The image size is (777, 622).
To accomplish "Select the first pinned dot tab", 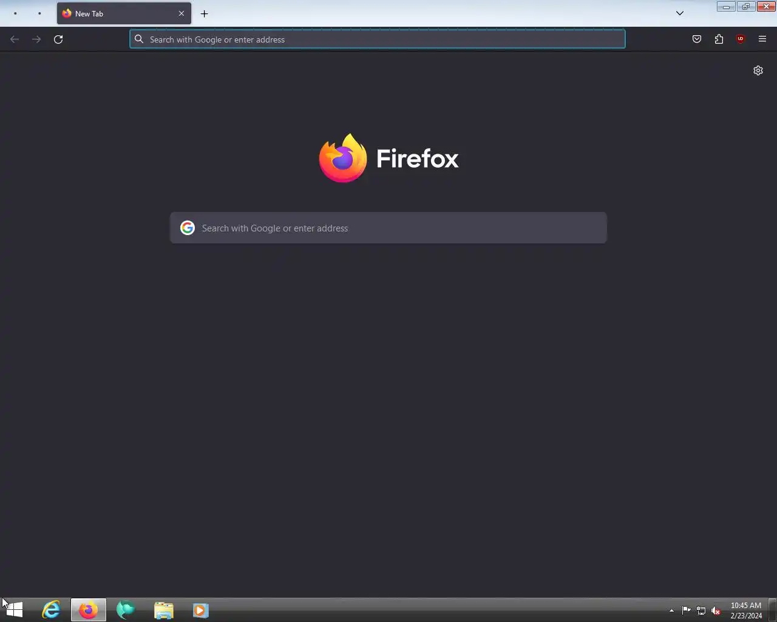I will [x=15, y=13].
